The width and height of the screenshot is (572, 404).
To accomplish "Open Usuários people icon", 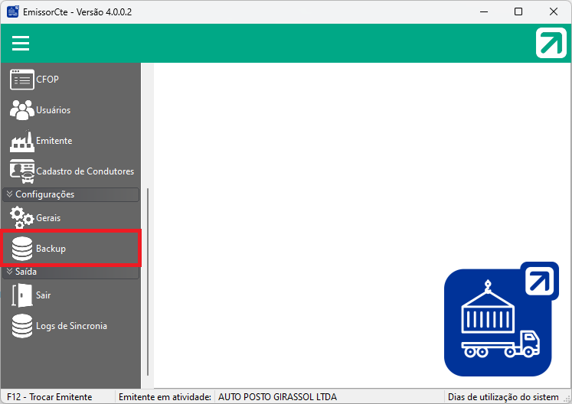I will tap(22, 110).
